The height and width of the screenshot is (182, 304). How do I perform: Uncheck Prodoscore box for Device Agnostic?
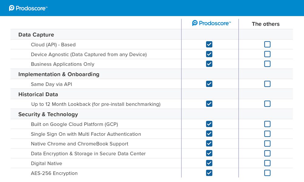click(209, 54)
